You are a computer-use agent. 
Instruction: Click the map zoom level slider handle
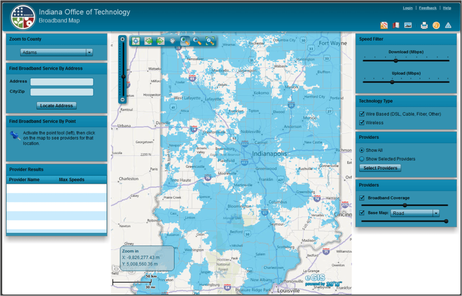coord(124,77)
